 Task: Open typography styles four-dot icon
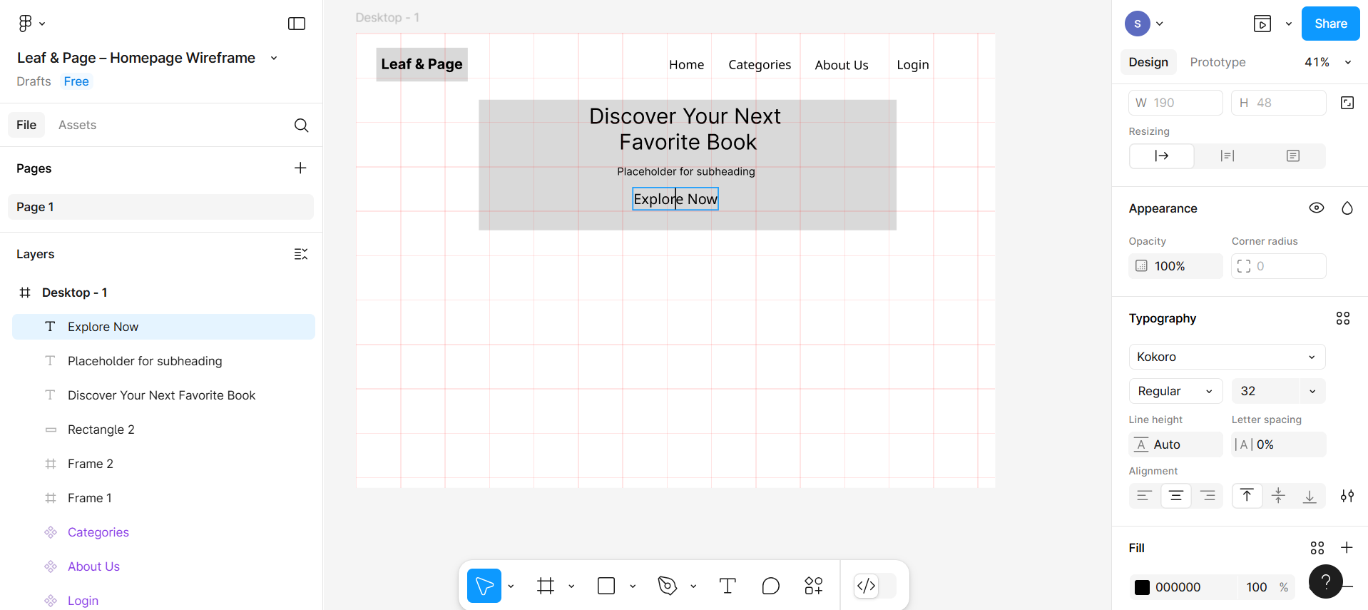click(1343, 318)
